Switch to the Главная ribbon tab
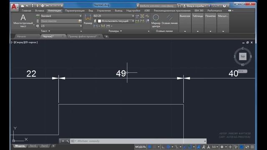The image size is (267, 150). pyautogui.click(x=26, y=10)
